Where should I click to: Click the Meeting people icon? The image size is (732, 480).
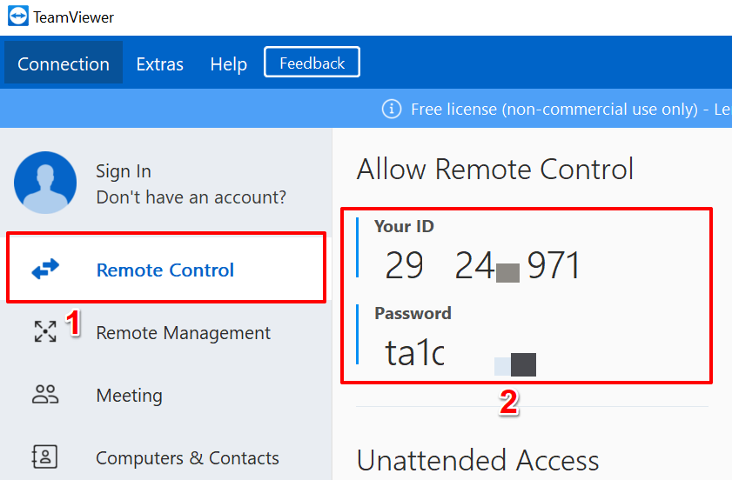(x=45, y=394)
